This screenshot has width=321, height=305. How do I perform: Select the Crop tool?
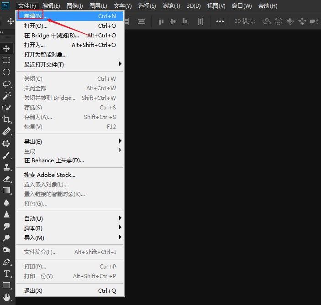7,119
